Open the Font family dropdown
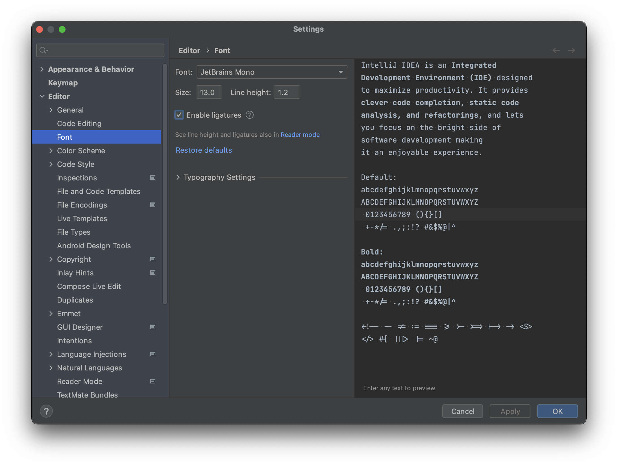The width and height of the screenshot is (618, 466). [x=271, y=72]
